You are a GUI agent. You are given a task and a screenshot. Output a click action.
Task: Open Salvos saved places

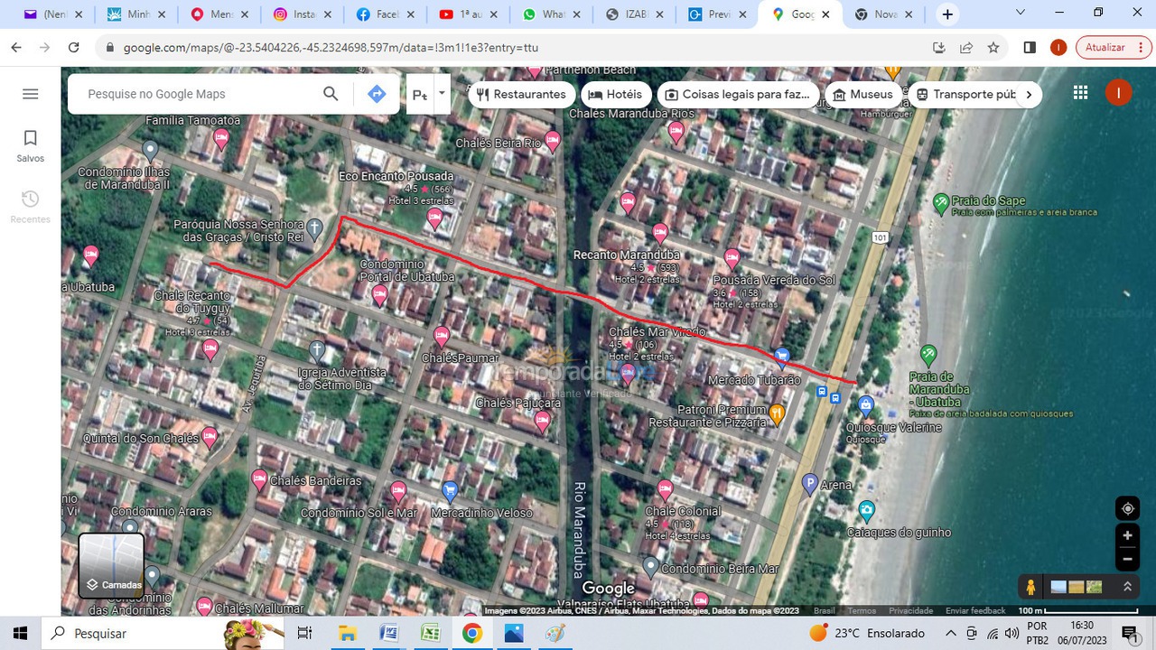(x=30, y=145)
